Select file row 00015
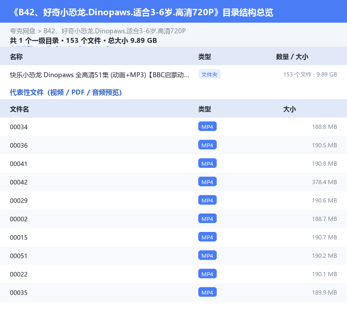The image size is (347, 313). pyautogui.click(x=173, y=237)
